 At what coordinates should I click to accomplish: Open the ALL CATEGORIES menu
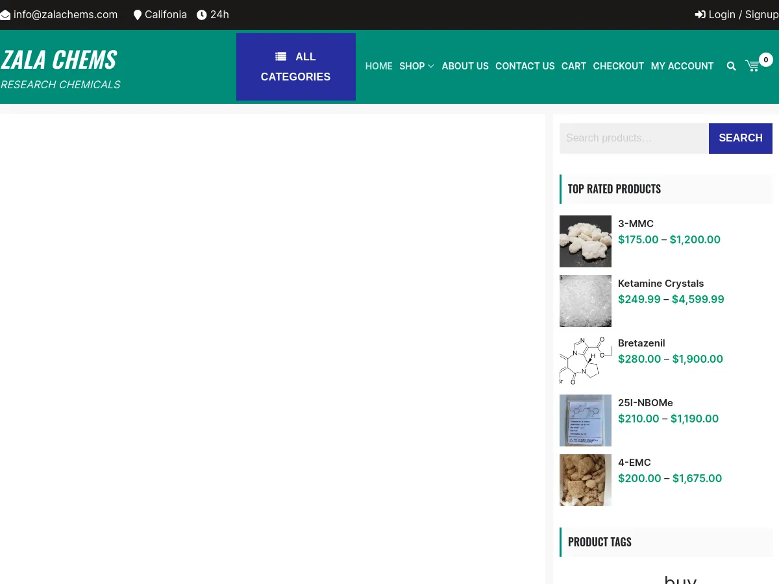(296, 67)
